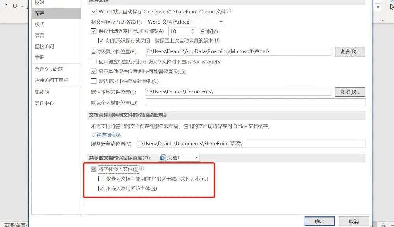The width and height of the screenshot is (394, 227).
Task: Click info icon beside AutoSave OneDrive option
Action: (x=229, y=11)
